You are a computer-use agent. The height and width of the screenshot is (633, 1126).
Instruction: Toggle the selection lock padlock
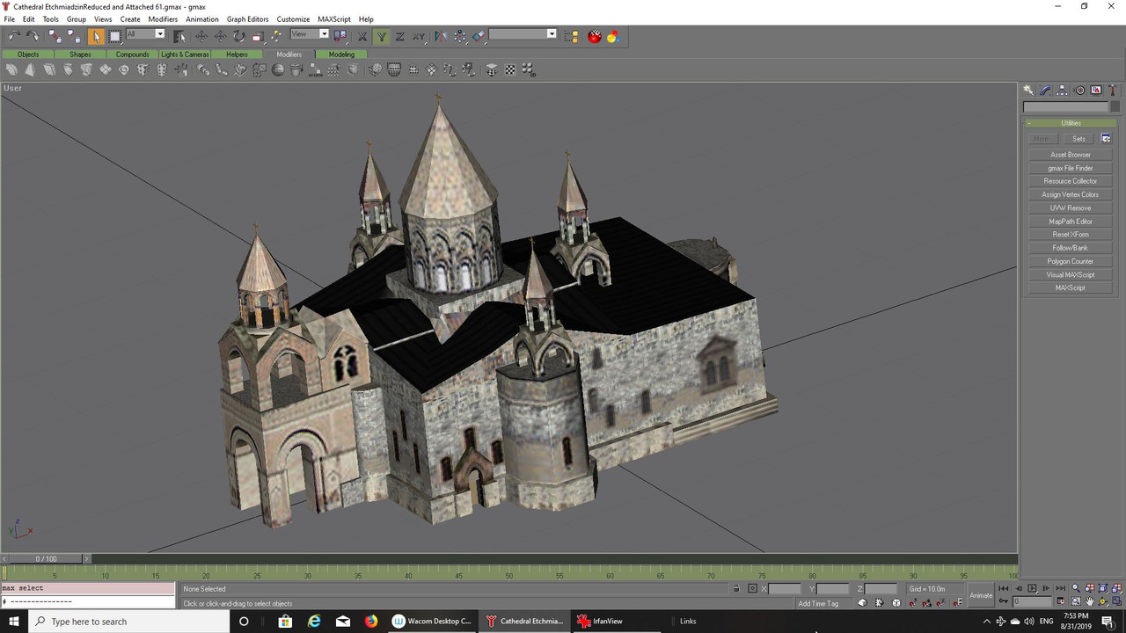click(x=736, y=589)
